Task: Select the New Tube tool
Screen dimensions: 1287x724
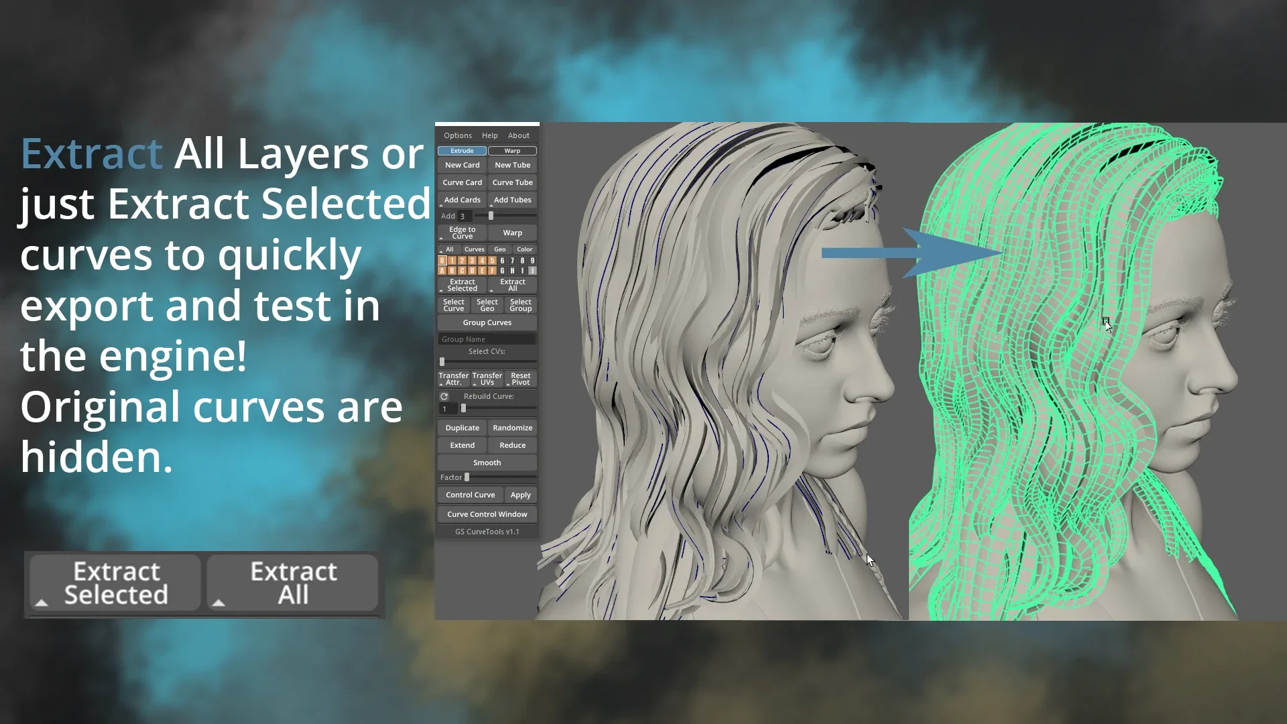Action: pos(512,166)
